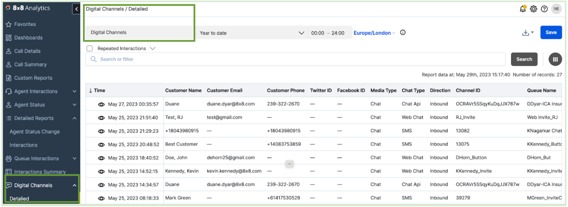Expand Repeated Interactions options chevron

[153, 48]
